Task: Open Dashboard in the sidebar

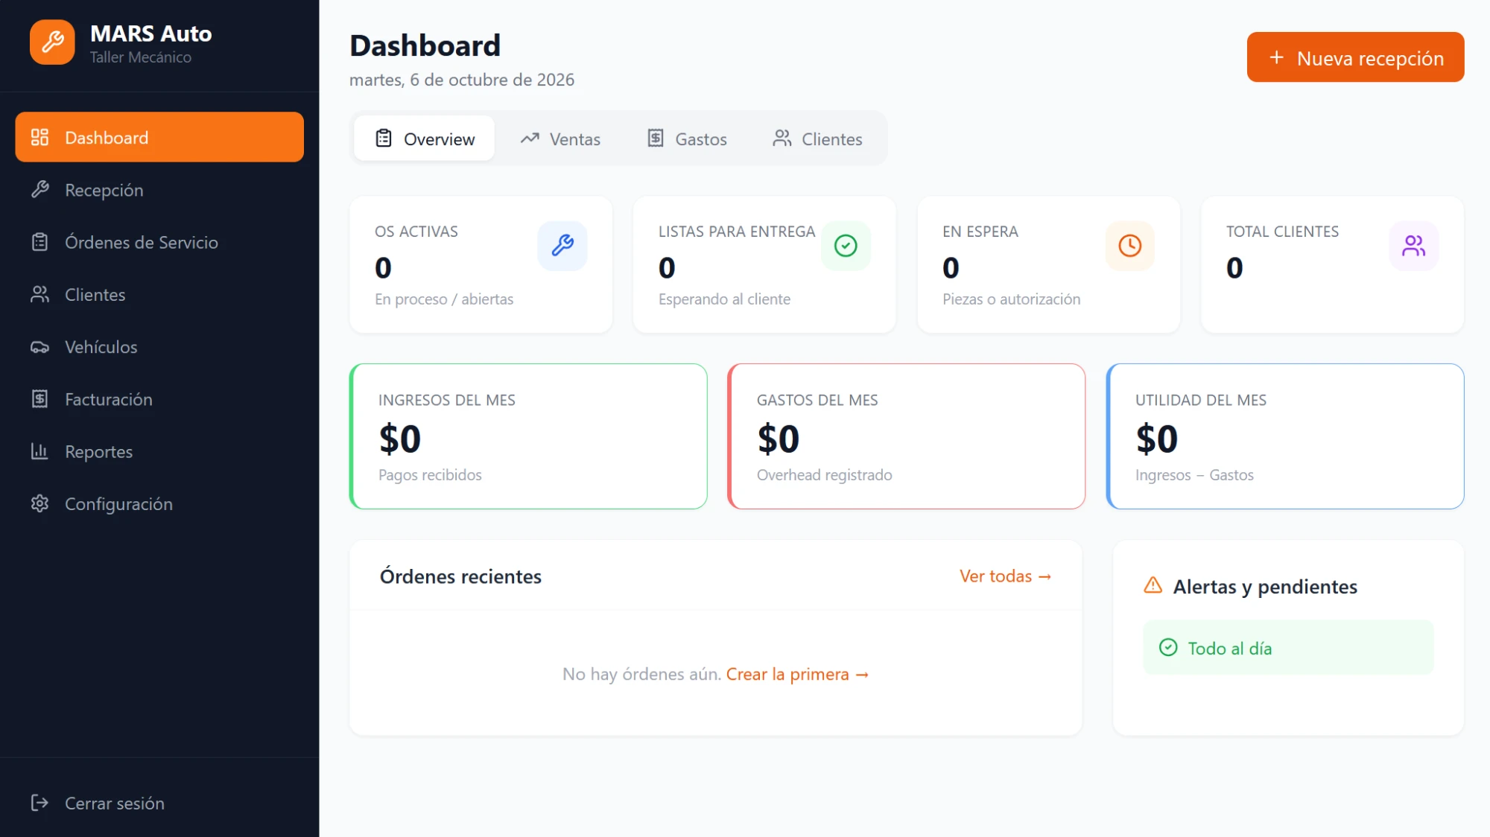Action: pyautogui.click(x=159, y=137)
